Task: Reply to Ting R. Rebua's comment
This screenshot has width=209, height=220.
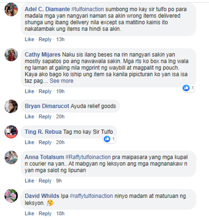Action: [45, 142]
